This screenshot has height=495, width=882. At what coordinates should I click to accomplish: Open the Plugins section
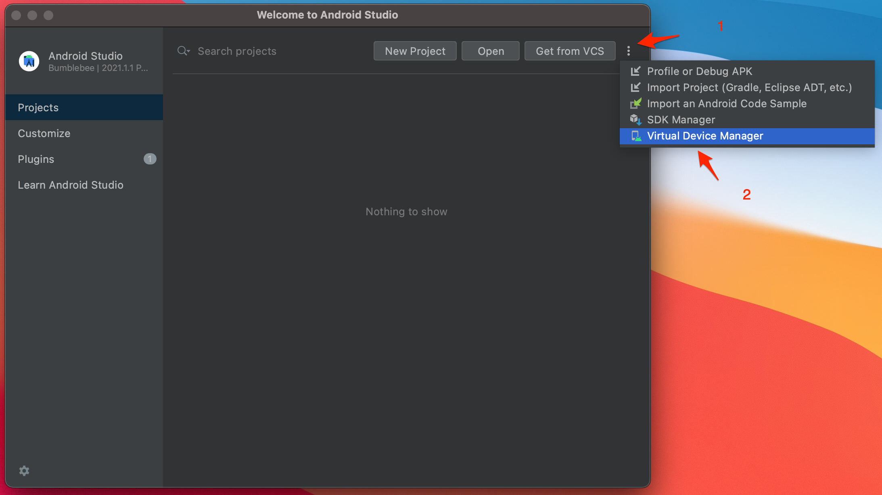36,159
